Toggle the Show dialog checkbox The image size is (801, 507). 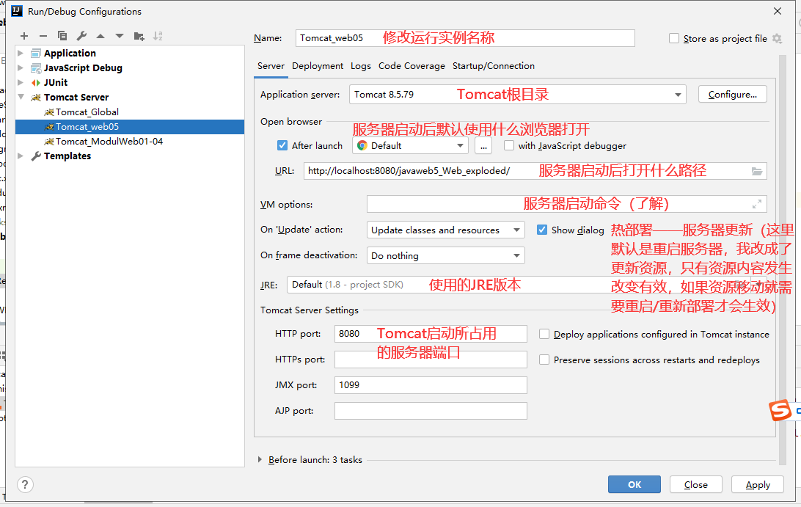click(542, 230)
